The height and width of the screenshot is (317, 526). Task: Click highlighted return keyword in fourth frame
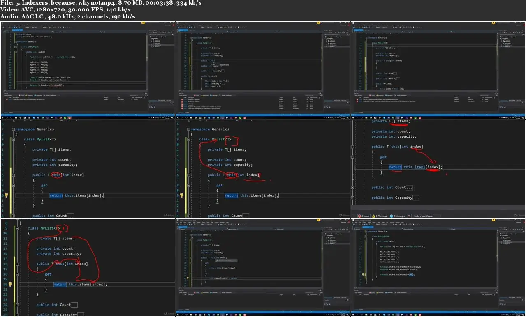pyautogui.click(x=56, y=195)
